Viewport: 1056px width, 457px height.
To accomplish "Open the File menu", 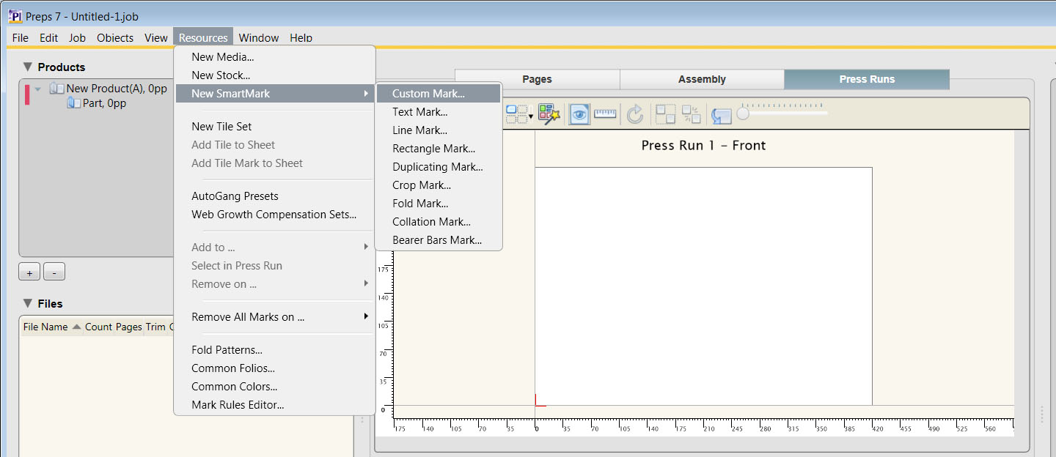I will coord(21,37).
